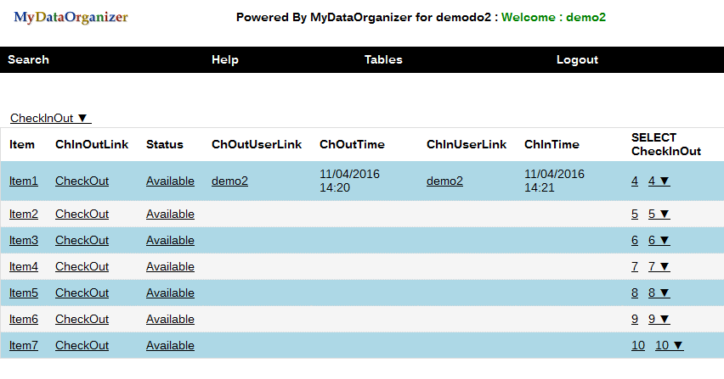Click the Status column header
The width and height of the screenshot is (724, 379).
pos(164,144)
